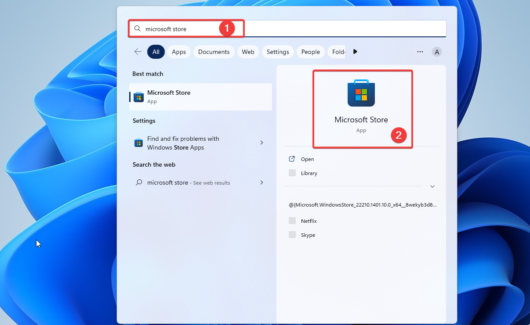Screen dimensions: 530x325
Task: Go back using the left arrow
Action: 138,52
